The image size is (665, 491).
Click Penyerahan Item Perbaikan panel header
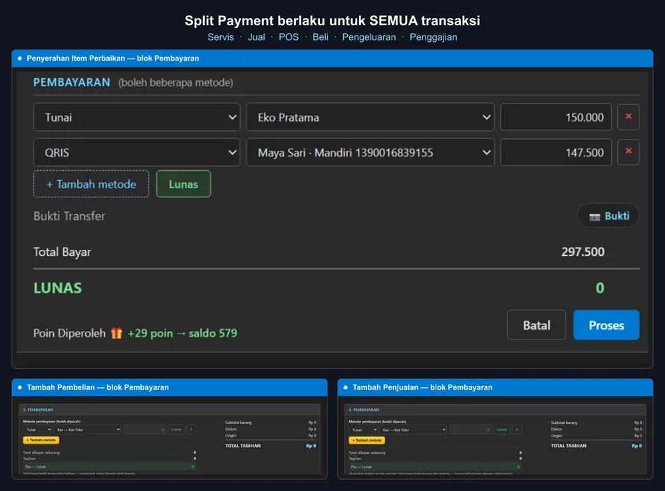click(332, 58)
